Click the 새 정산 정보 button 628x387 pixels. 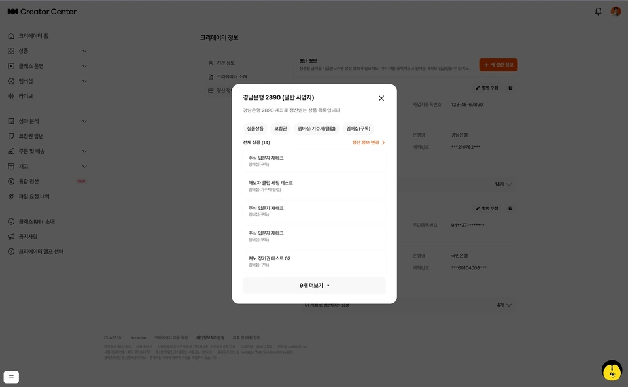coord(498,65)
